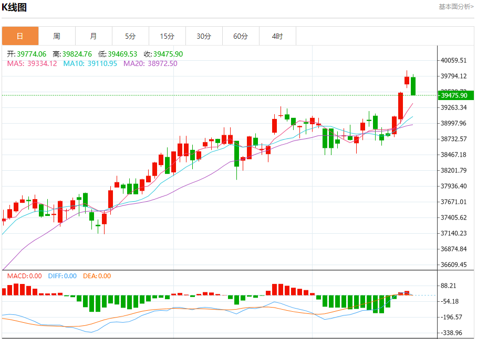Image resolution: width=477 pixels, height=339 pixels.
Task: Click the green 39475.90 current price tag
Action: 455,95
